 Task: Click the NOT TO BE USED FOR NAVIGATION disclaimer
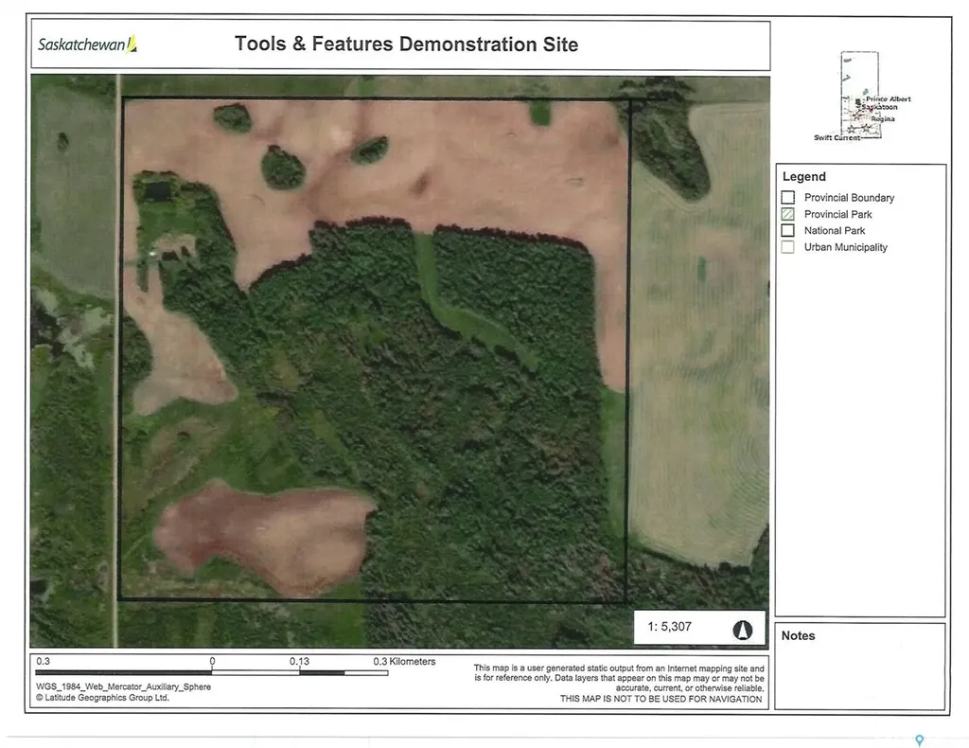click(x=661, y=699)
